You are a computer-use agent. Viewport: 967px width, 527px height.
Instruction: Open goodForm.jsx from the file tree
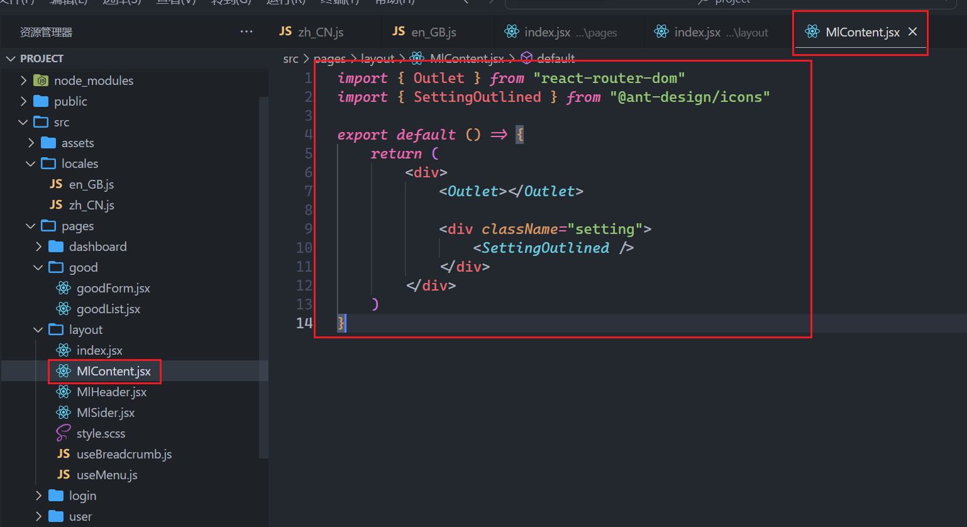pyautogui.click(x=113, y=288)
